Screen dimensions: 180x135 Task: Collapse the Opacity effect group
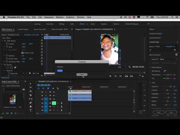click(2, 64)
